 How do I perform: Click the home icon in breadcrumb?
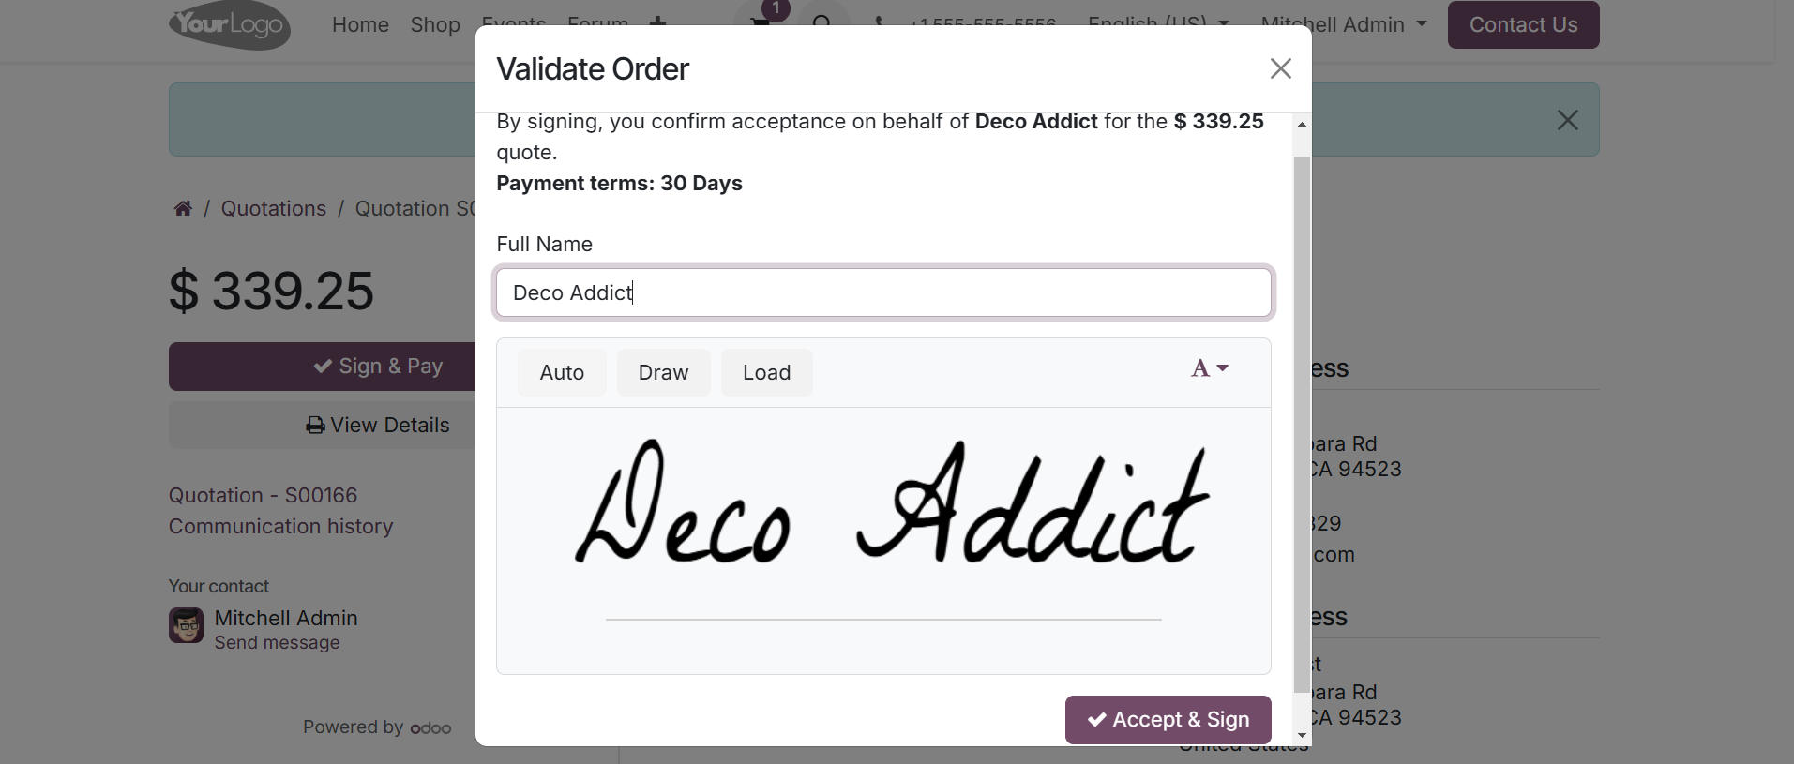(x=183, y=208)
